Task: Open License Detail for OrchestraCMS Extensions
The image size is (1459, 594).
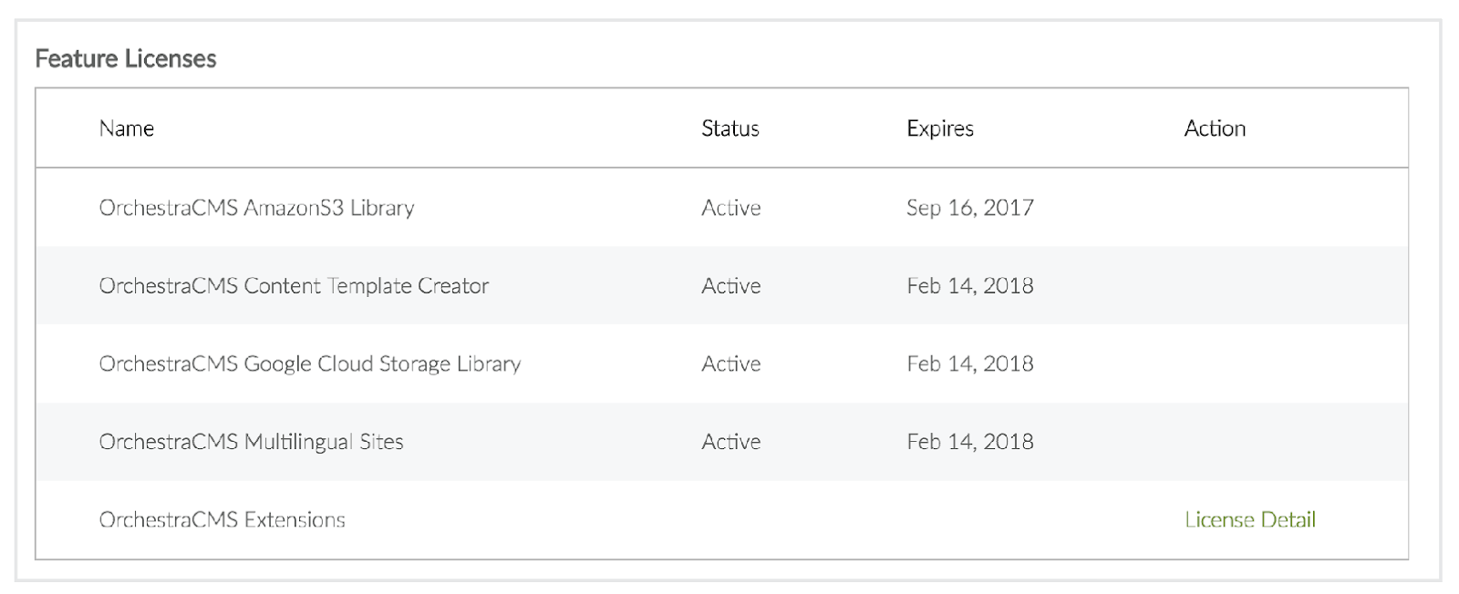Action: (1249, 520)
